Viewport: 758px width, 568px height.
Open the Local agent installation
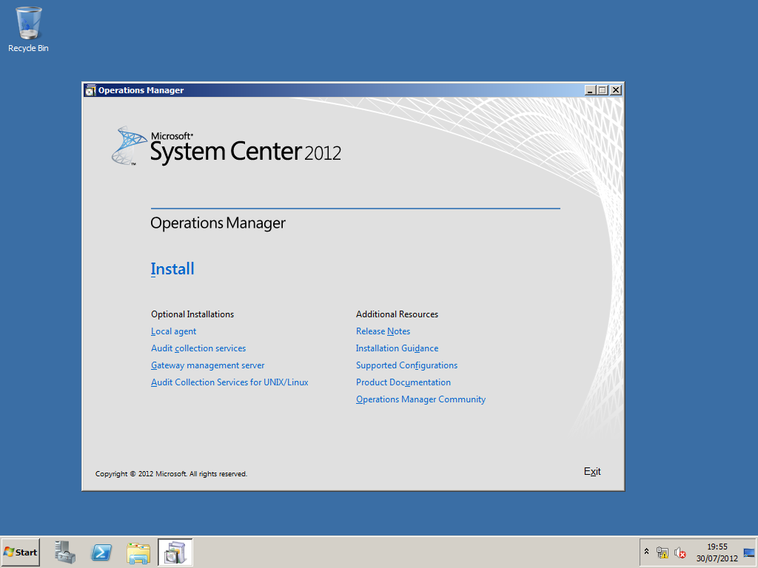tap(173, 331)
